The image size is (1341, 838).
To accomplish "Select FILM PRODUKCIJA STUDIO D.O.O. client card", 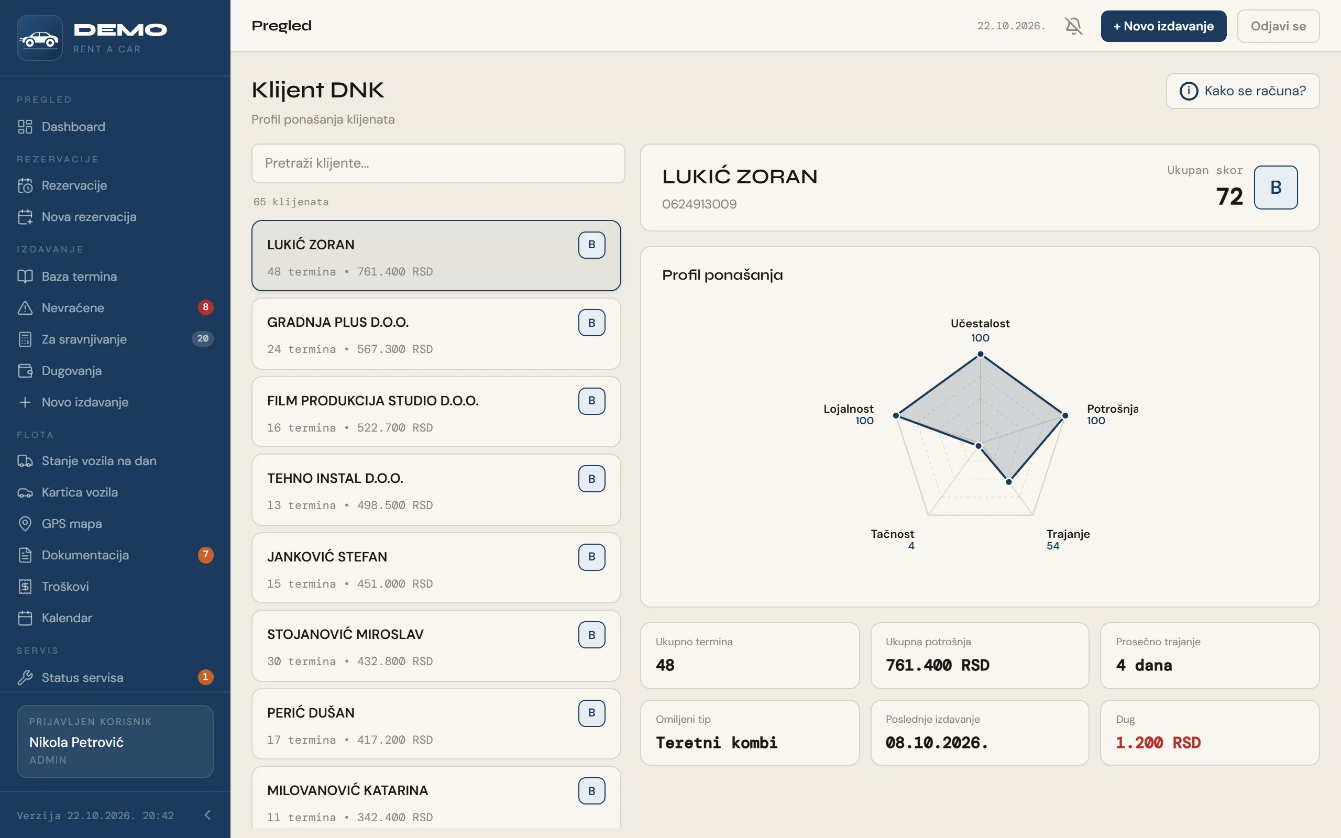I will (436, 412).
